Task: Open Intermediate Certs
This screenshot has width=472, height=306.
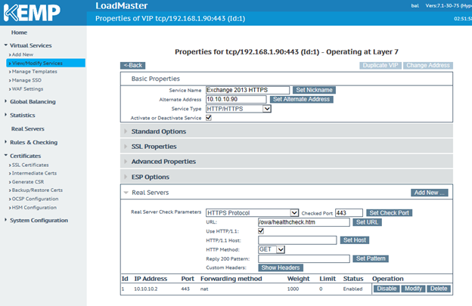Action: 34,173
